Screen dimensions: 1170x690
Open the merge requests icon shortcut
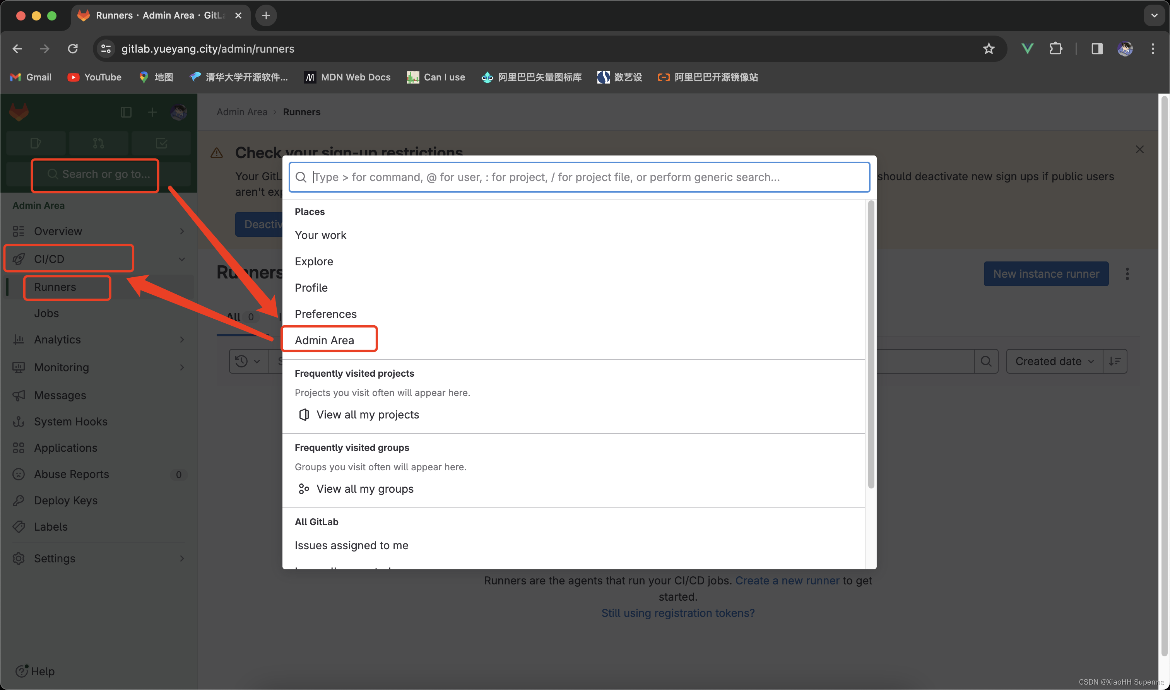coord(98,143)
